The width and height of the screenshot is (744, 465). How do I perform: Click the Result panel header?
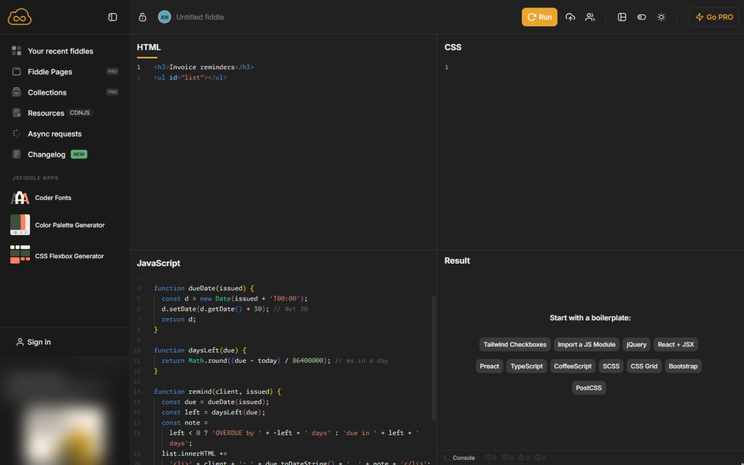[x=457, y=260]
